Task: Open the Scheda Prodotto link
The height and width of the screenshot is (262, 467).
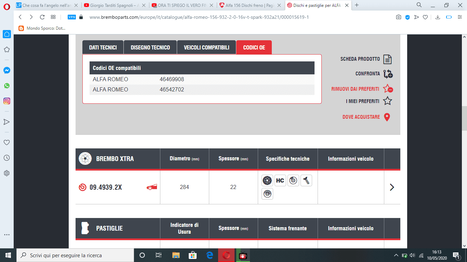Action: pyautogui.click(x=360, y=59)
